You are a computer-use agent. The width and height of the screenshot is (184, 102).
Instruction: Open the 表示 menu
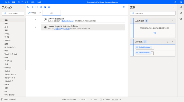click(33, 2)
